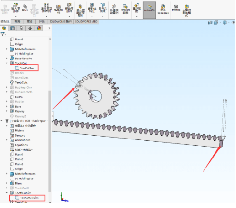Expand the Annotations folder
The image size is (236, 208).
click(x=7, y=140)
